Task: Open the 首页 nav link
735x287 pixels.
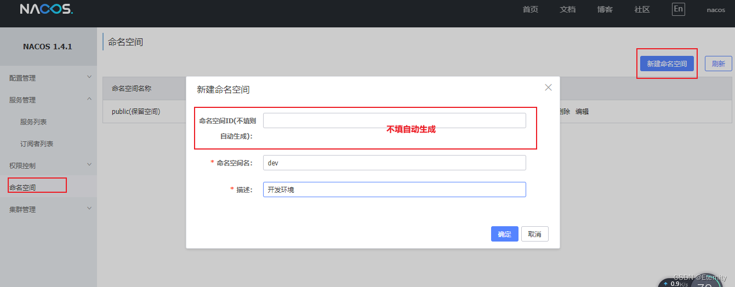Action: pyautogui.click(x=530, y=9)
